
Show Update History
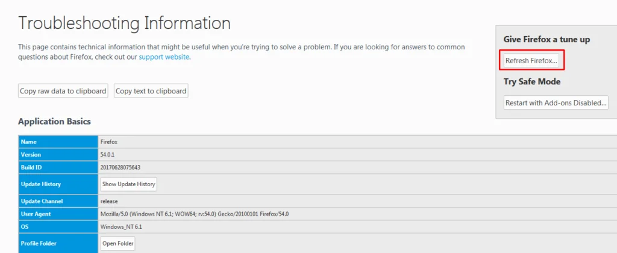[129, 184]
